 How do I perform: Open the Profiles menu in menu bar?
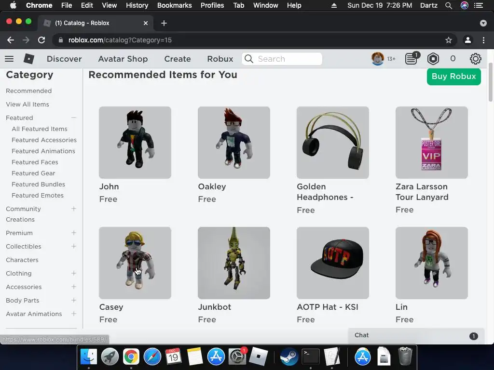212,5
